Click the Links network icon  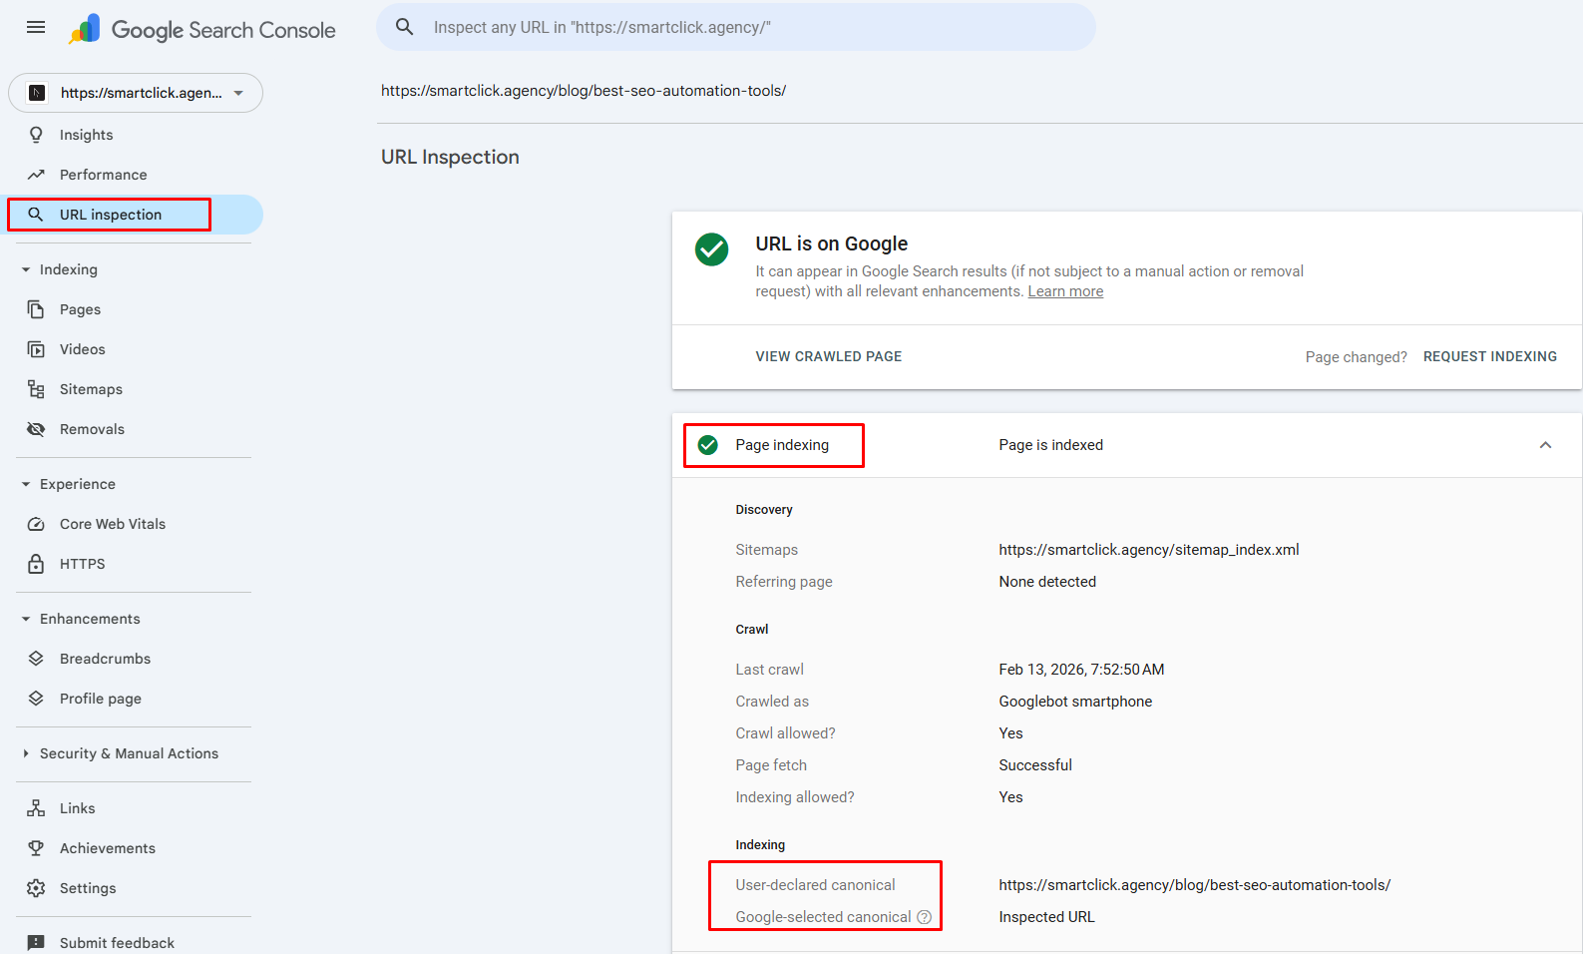(36, 808)
